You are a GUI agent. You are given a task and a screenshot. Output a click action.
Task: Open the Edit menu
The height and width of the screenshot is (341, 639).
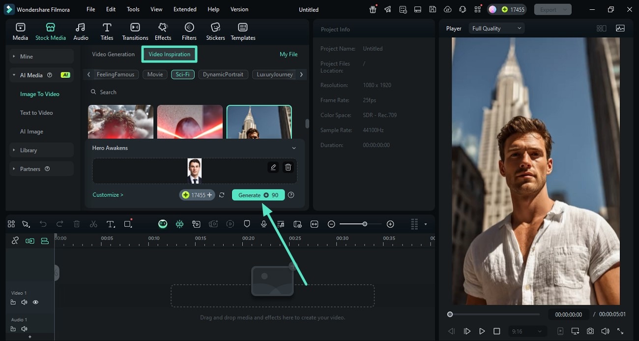(111, 9)
